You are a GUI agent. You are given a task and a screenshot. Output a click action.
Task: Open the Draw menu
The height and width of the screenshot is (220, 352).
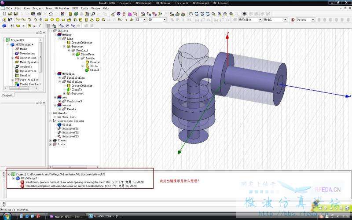(49, 8)
